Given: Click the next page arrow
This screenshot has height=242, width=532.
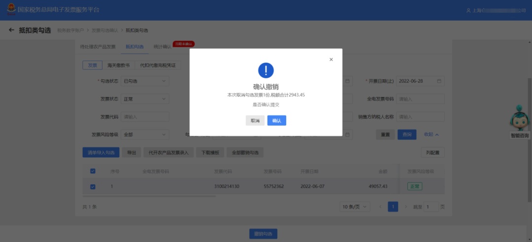Looking at the screenshot, I should coord(405,207).
